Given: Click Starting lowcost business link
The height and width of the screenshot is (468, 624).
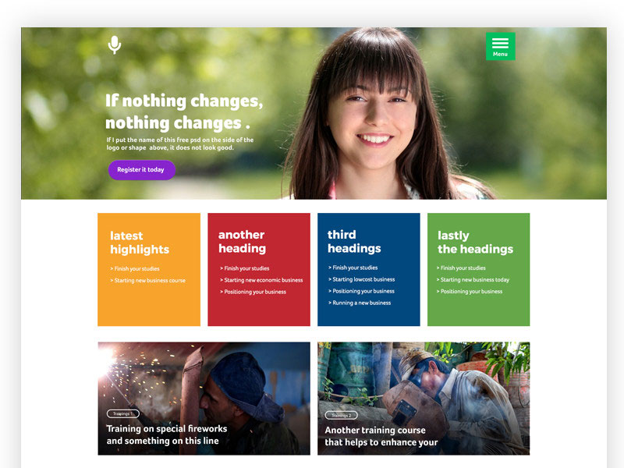Looking at the screenshot, I should pyautogui.click(x=362, y=279).
